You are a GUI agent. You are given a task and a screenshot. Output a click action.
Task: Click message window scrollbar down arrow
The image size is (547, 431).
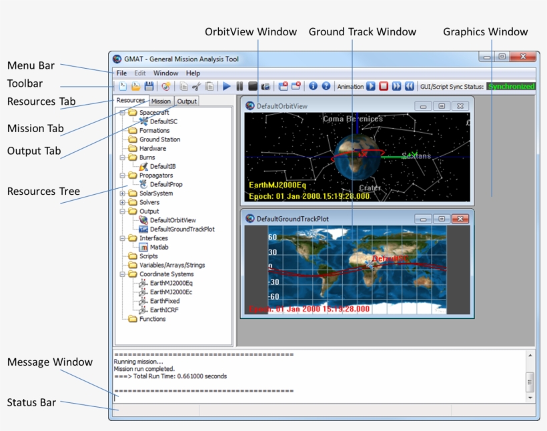pos(530,398)
